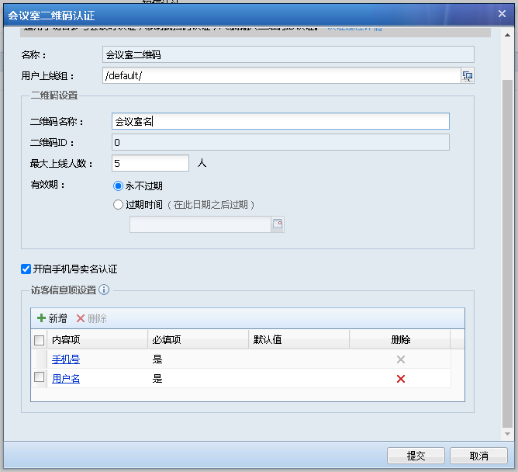Click the 最大上线人数 input field
518x472 pixels.
coord(150,163)
